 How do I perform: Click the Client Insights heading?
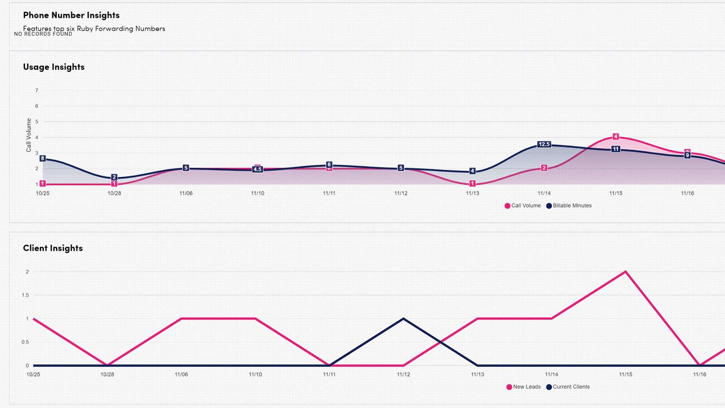(53, 248)
